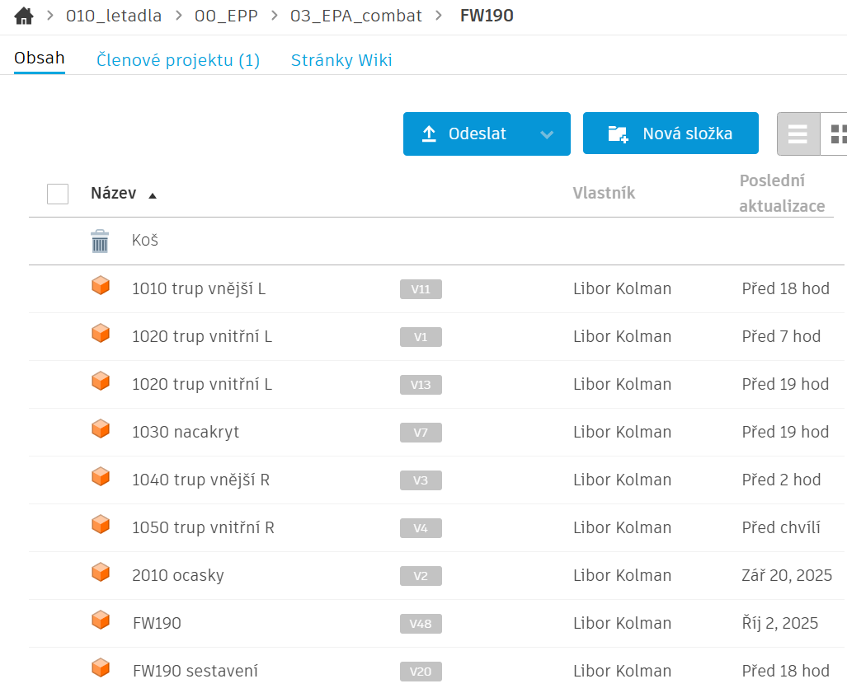
Task: Open file 1050 trup vnitřní R
Action: [203, 527]
